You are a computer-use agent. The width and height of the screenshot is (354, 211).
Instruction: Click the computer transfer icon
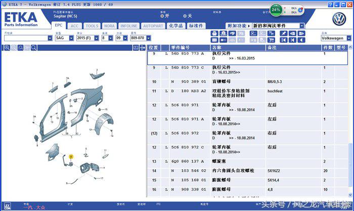(253, 33)
